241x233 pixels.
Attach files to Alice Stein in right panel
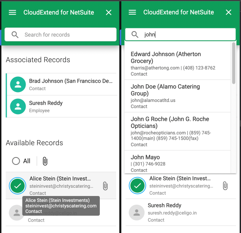click(x=225, y=186)
